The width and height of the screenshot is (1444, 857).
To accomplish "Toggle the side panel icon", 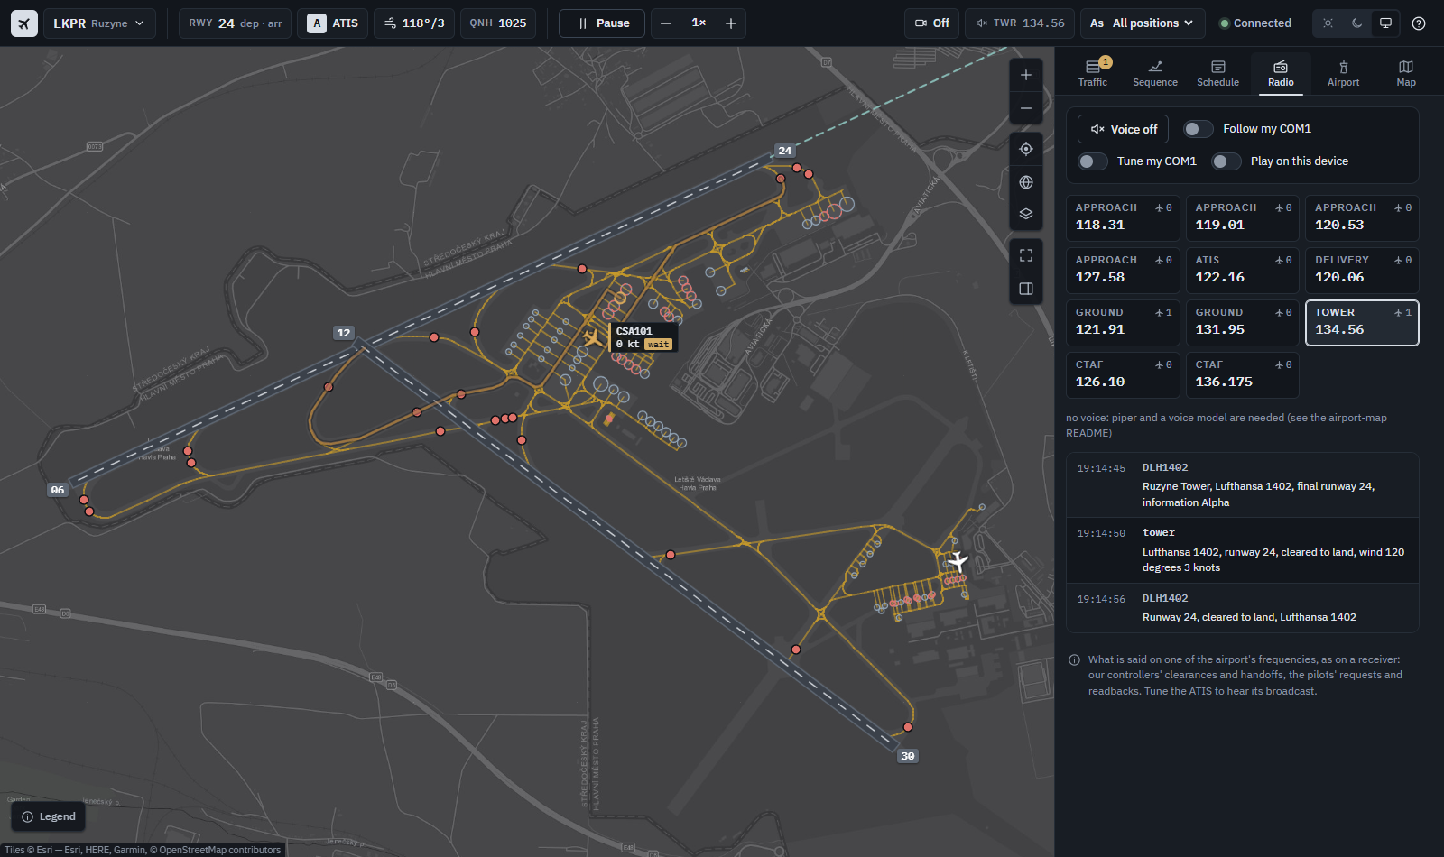I will pos(1026,289).
